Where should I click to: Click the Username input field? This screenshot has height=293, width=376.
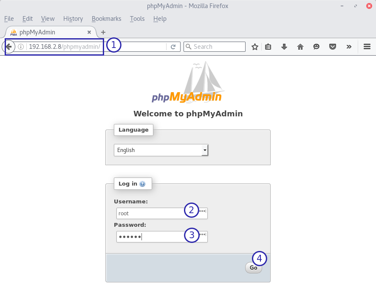pyautogui.click(x=162, y=213)
